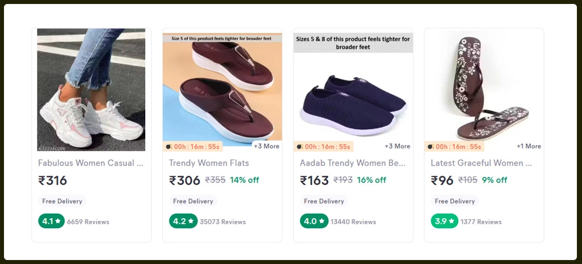This screenshot has width=582, height=264.
Task: Expand +1 More on Latest Graceful product
Action: click(x=529, y=146)
